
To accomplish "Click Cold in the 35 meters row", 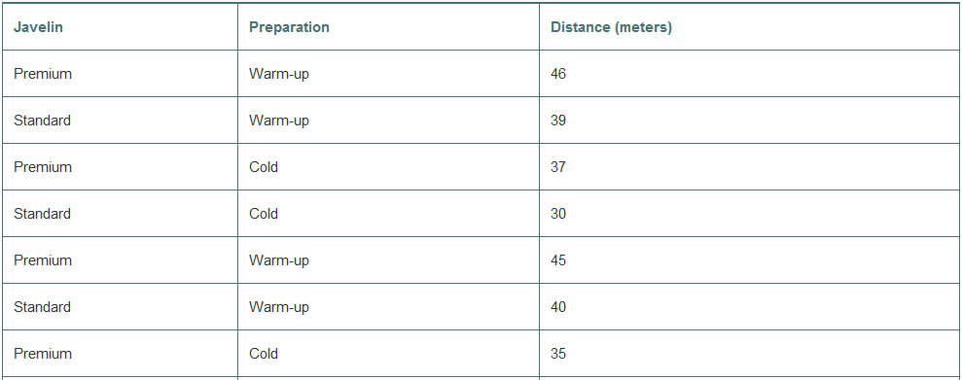I will click(x=264, y=353).
